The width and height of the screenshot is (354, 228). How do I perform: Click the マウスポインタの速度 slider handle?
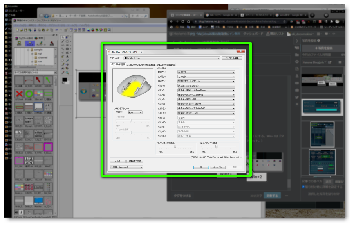pos(175,146)
